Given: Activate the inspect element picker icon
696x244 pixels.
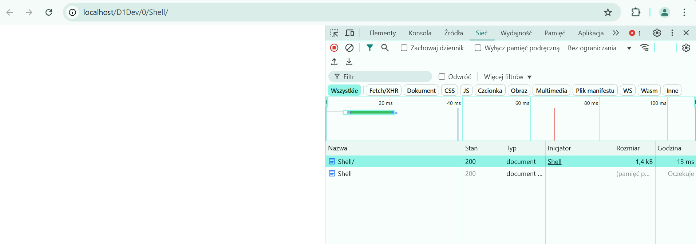Looking at the screenshot, I should (x=334, y=33).
